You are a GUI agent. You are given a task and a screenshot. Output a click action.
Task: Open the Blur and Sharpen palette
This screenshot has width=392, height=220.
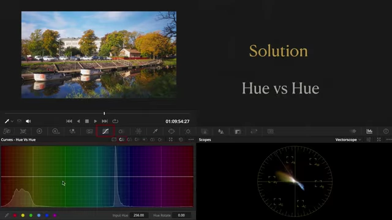click(221, 131)
